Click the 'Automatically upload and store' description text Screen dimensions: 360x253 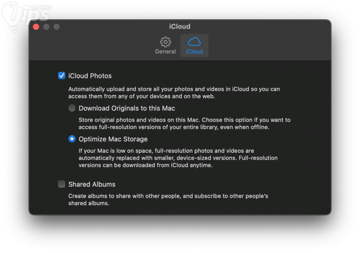pyautogui.click(x=174, y=93)
